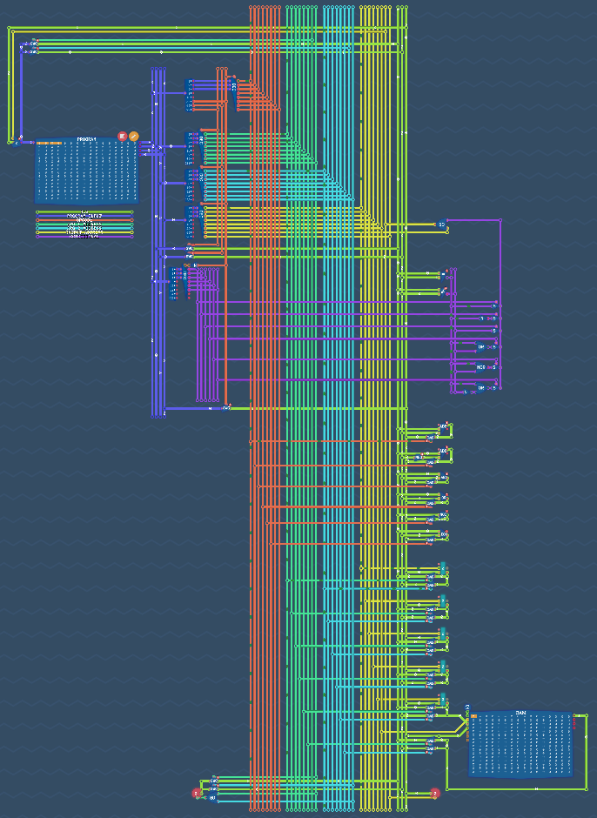Open the orange pencil edit button on PROGRAM
Image resolution: width=597 pixels, height=818 pixels.
[x=134, y=136]
